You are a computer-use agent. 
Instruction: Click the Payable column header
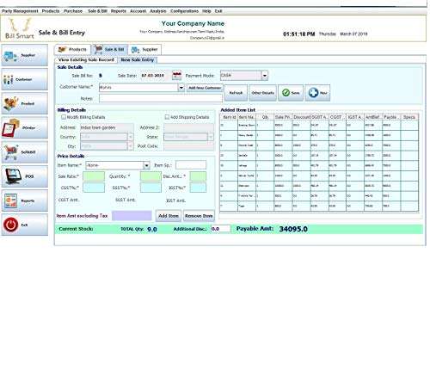pyautogui.click(x=391, y=117)
